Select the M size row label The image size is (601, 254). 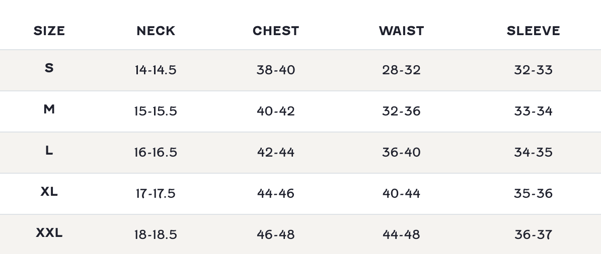[49, 109]
